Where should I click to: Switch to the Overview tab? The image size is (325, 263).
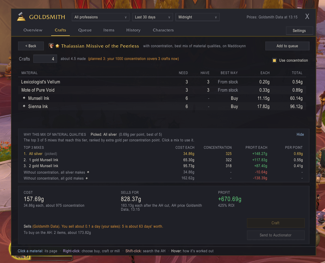coord(33,30)
